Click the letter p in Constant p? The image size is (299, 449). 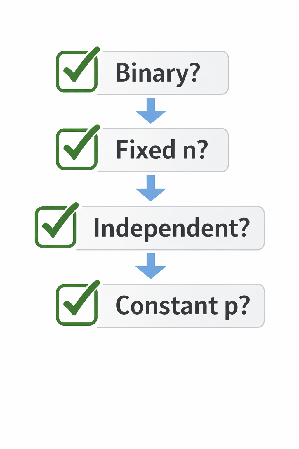[231, 307]
